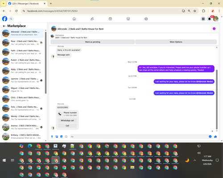
Task: Open the account profile picture menu
Action: pyautogui.click(x=215, y=19)
